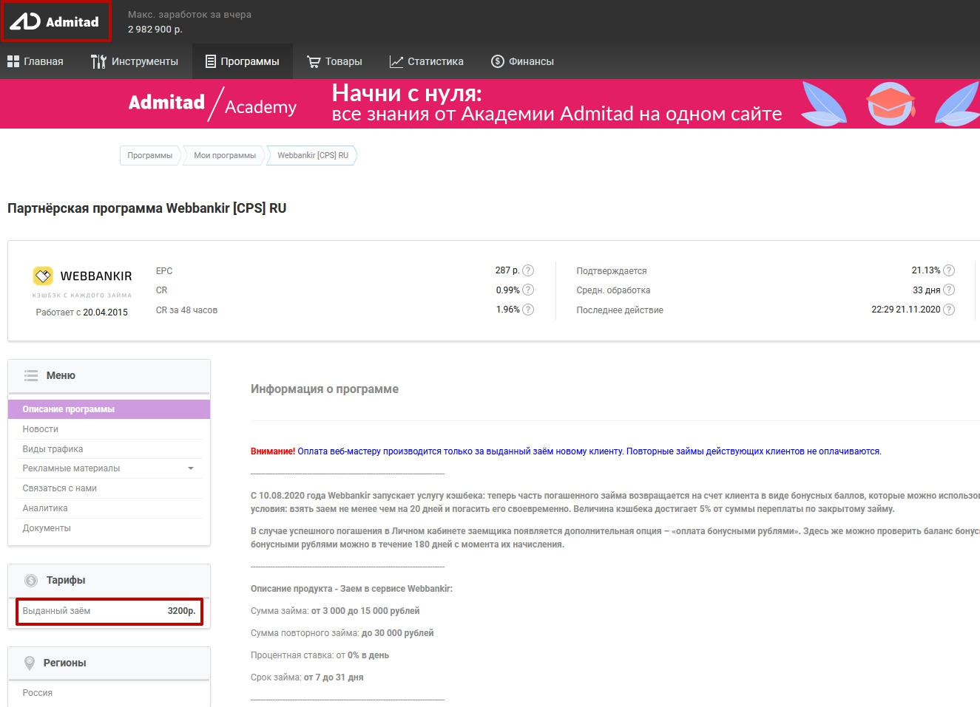Click the map pin icon beside Регионы
Viewport: 980px width, 707px height.
click(x=30, y=663)
